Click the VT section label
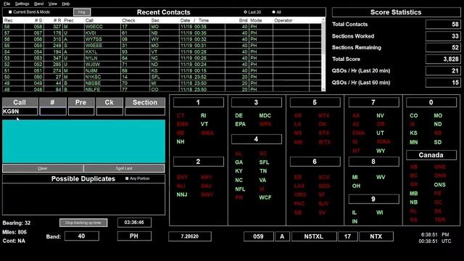 pyautogui.click(x=204, y=124)
